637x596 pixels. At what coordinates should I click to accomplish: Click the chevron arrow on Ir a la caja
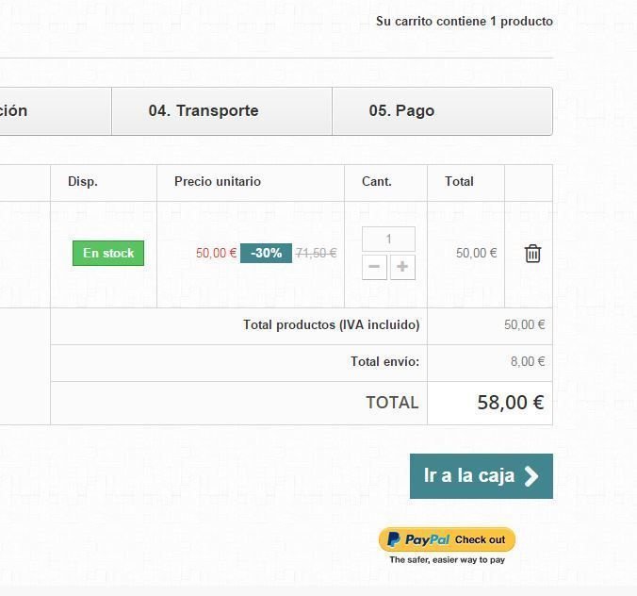pyautogui.click(x=531, y=476)
